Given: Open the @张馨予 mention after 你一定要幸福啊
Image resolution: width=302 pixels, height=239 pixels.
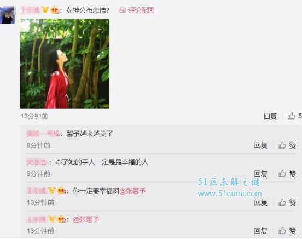Looking at the screenshot, I should pos(132,191).
